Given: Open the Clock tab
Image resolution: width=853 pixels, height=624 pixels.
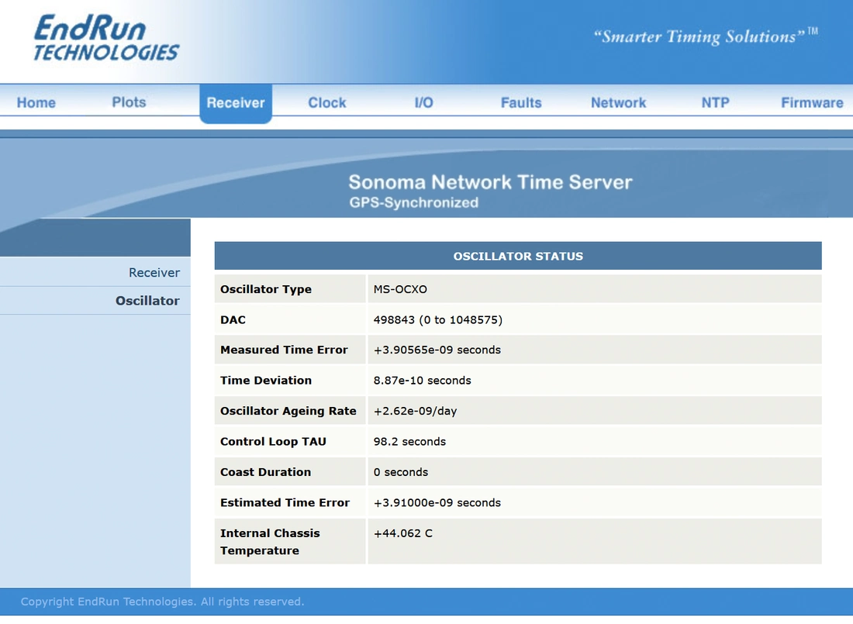Looking at the screenshot, I should tap(327, 102).
